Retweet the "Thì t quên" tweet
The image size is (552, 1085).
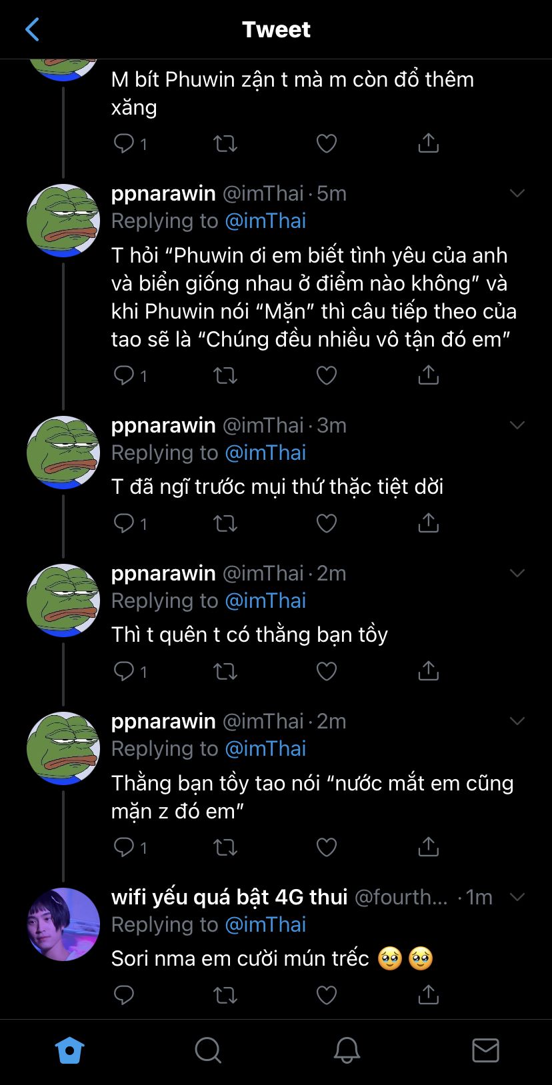coord(225,672)
